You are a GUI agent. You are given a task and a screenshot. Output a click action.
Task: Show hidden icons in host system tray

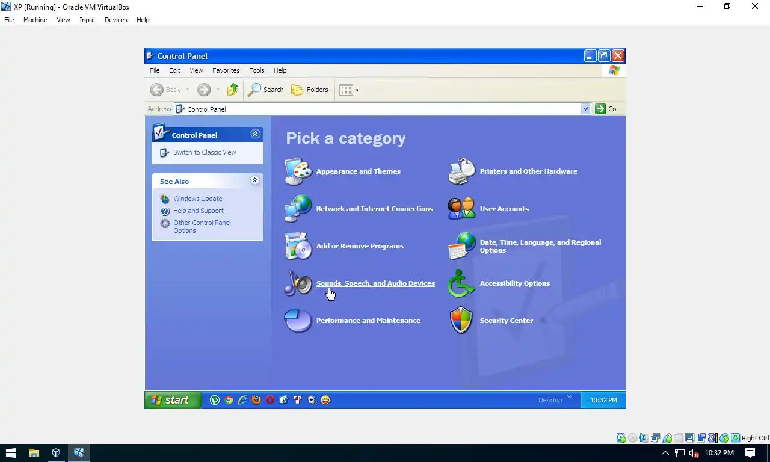665,453
